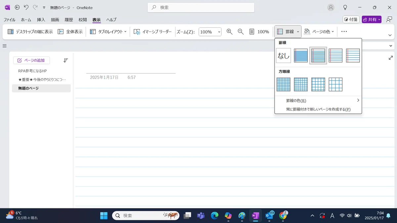Click the user account avatar icon
The width and height of the screenshot is (397, 223).
coord(331,7)
